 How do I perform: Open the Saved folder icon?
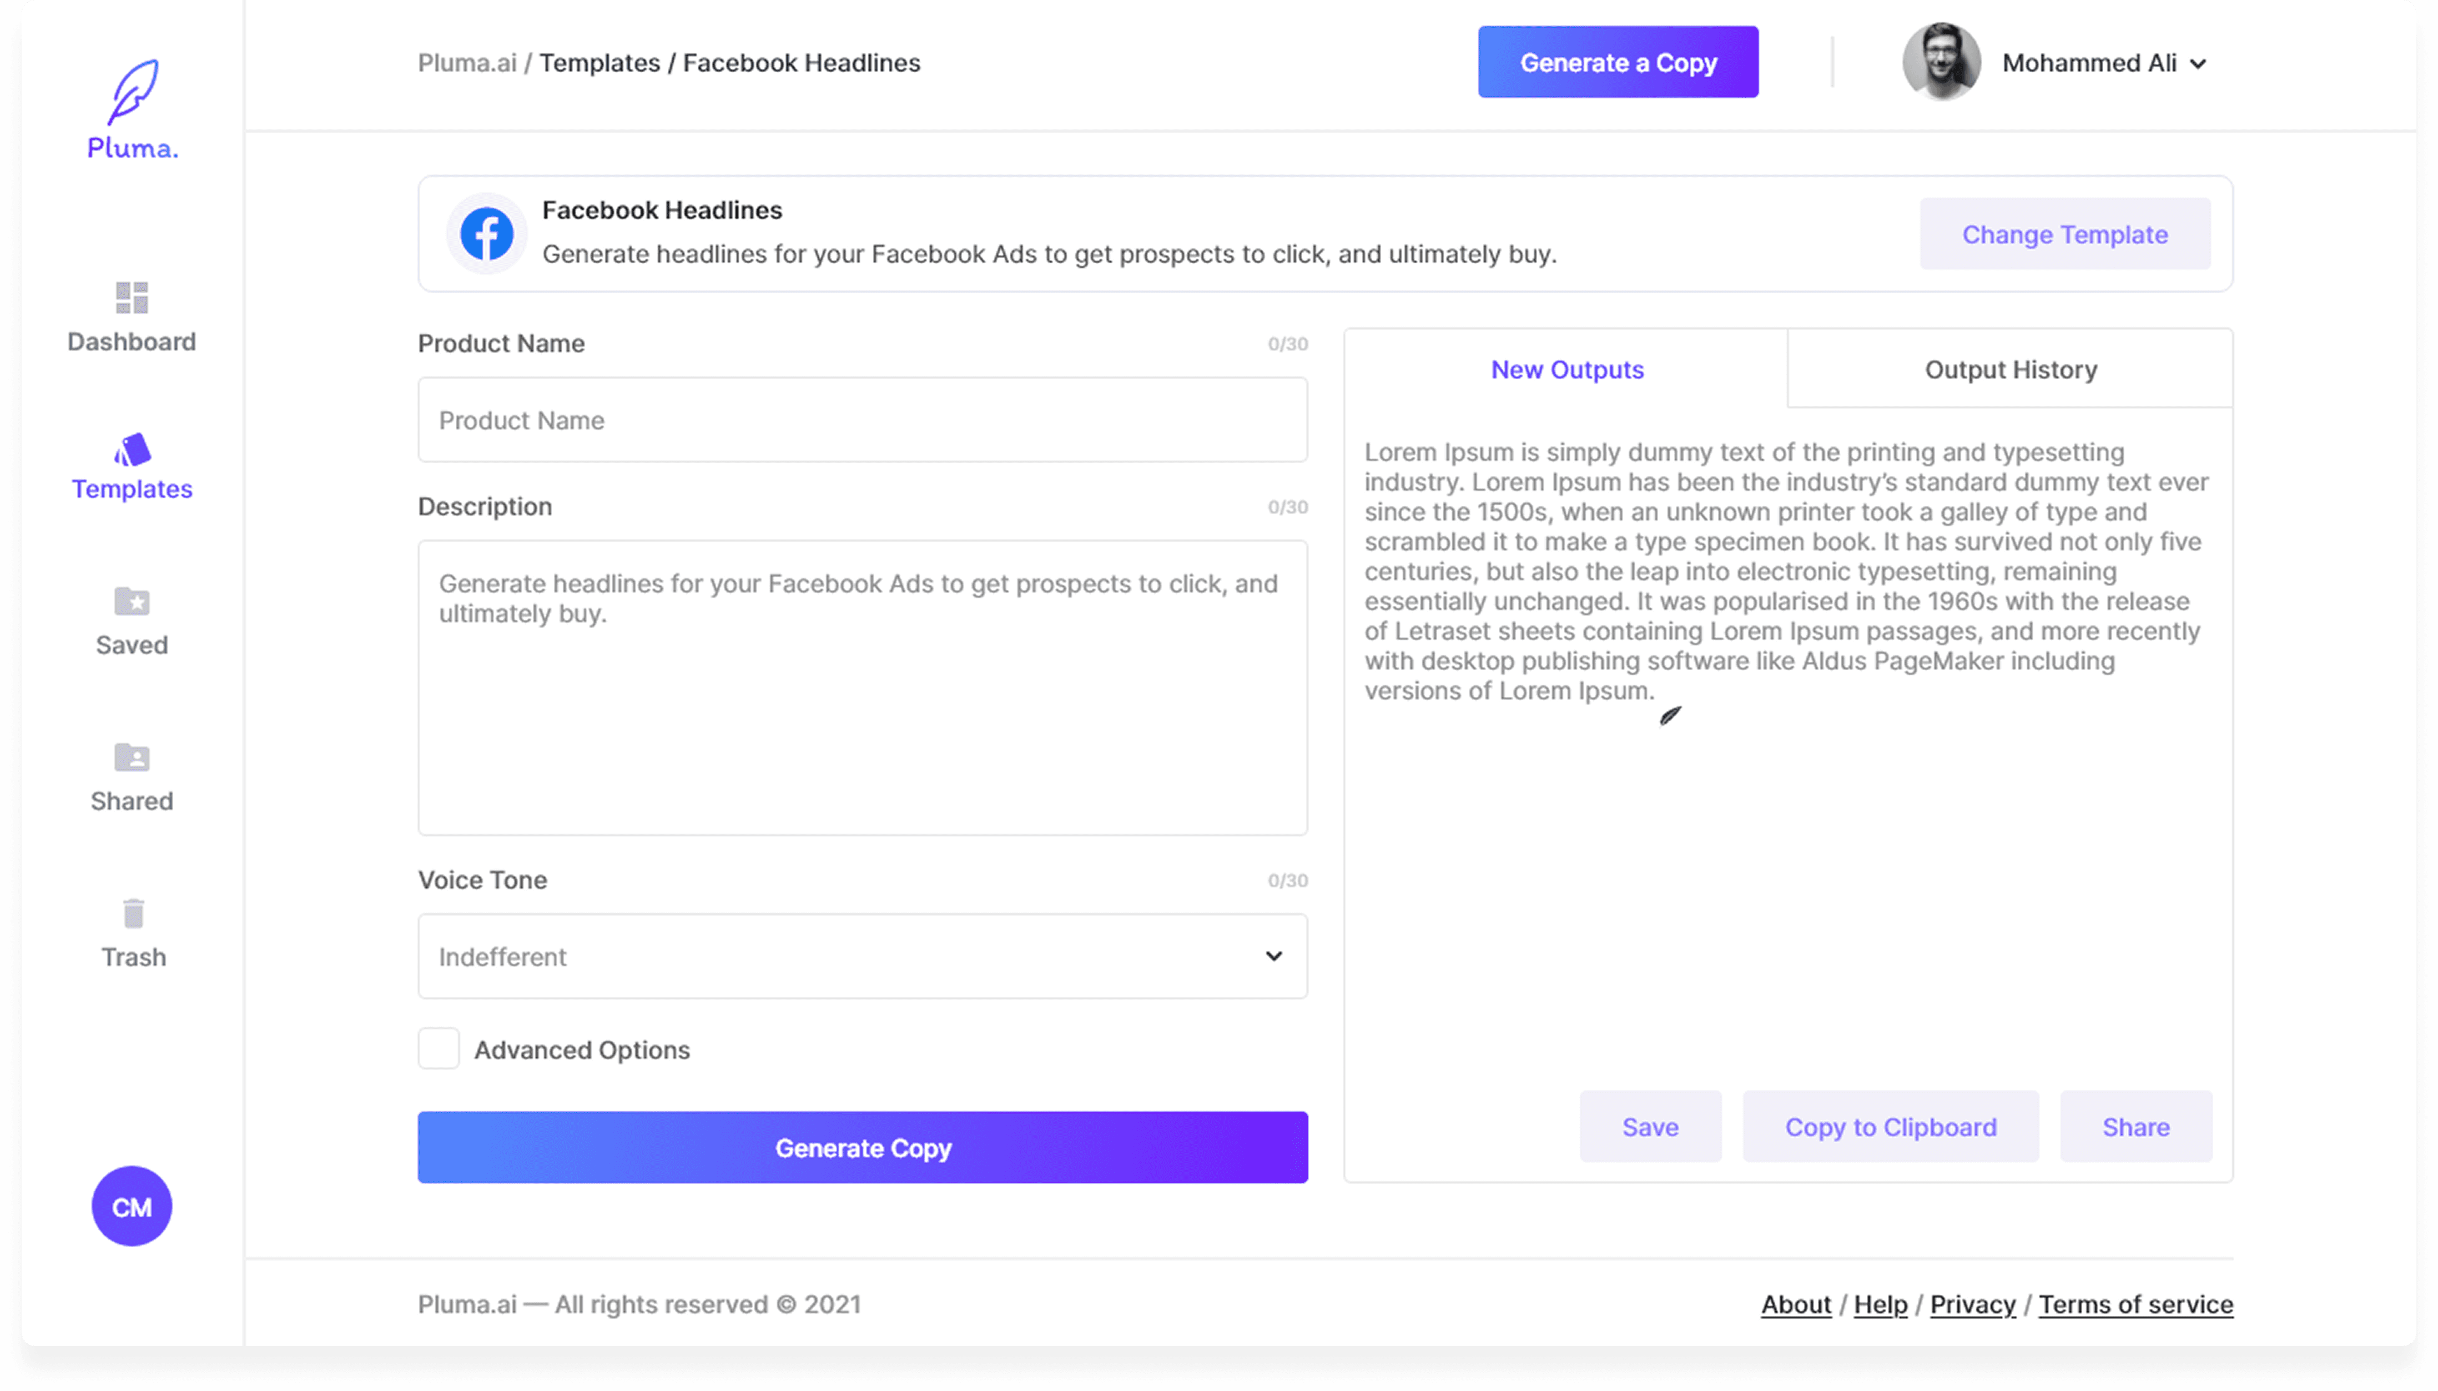click(132, 602)
